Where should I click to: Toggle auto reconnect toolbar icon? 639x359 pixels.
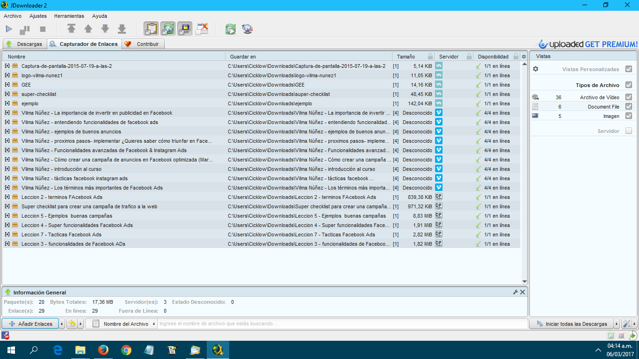tap(168, 29)
